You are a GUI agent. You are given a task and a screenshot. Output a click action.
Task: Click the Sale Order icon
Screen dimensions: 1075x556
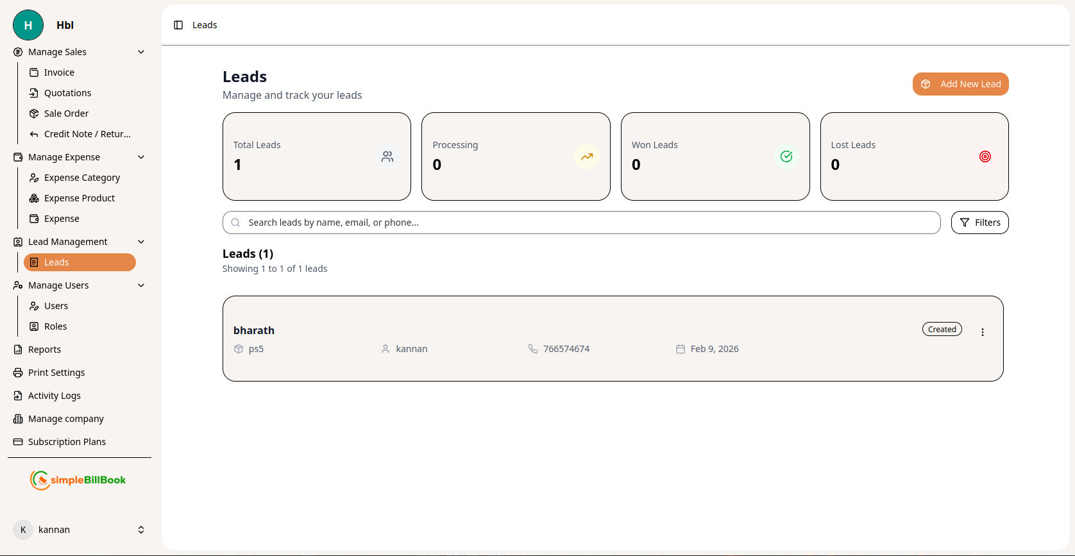tap(35, 113)
